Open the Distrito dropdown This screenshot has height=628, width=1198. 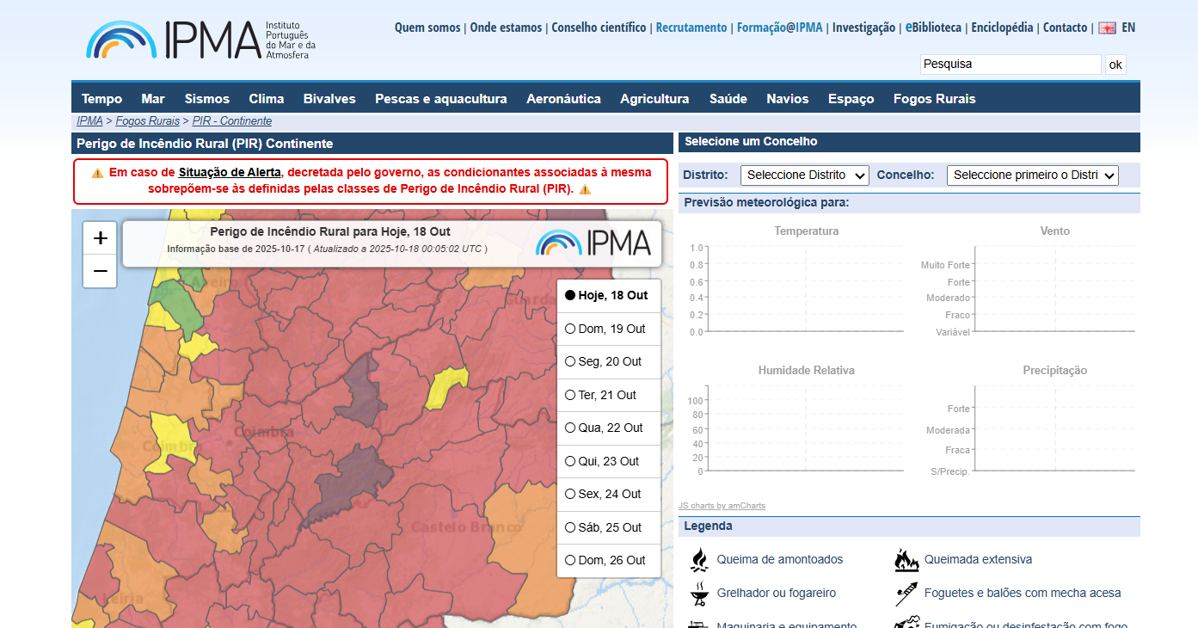click(x=804, y=175)
